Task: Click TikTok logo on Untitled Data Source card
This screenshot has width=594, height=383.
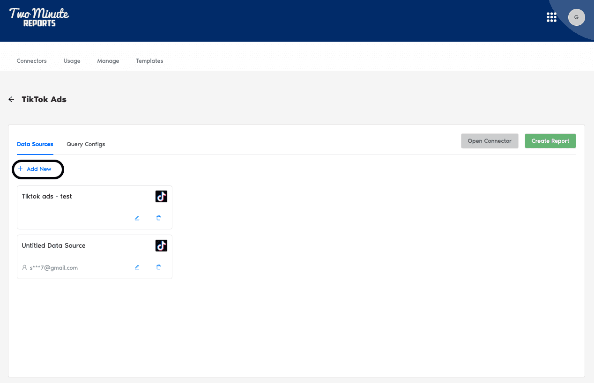Action: pyautogui.click(x=161, y=246)
